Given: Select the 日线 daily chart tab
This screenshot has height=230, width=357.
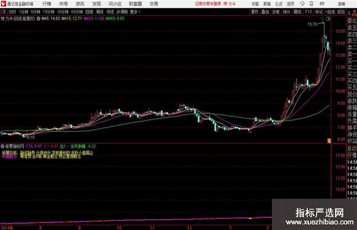Looking at the screenshot, I should point(89,12).
